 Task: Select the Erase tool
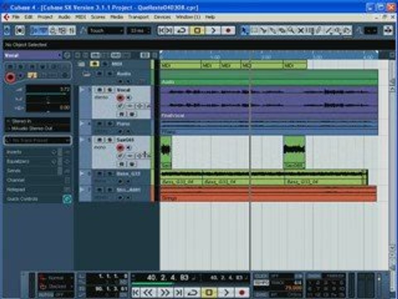point(282,31)
